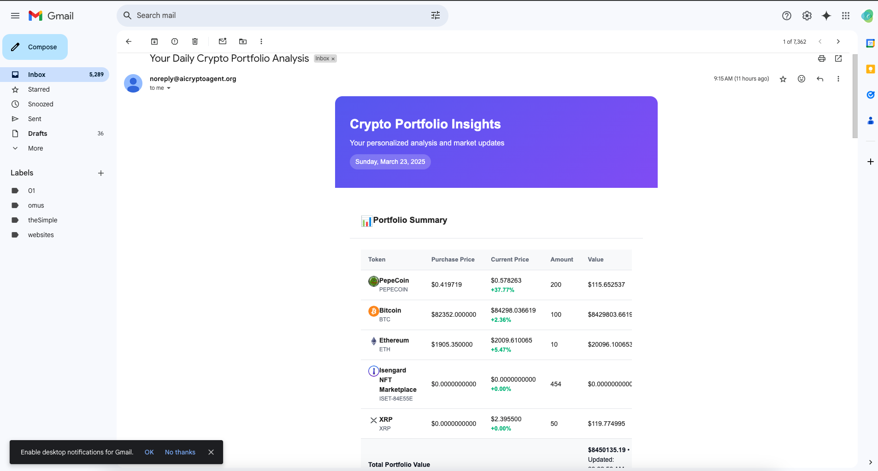Click No thanks on notification prompt
Viewport: 878px width, 471px height.
[180, 452]
